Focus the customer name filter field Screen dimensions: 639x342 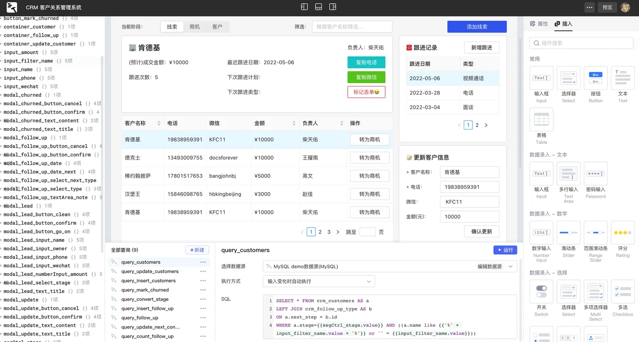tap(352, 27)
